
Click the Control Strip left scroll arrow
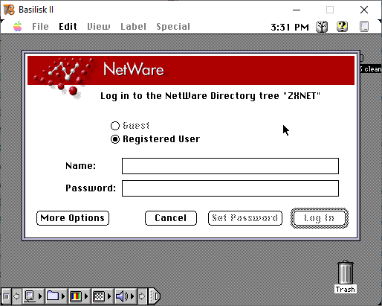[16, 296]
